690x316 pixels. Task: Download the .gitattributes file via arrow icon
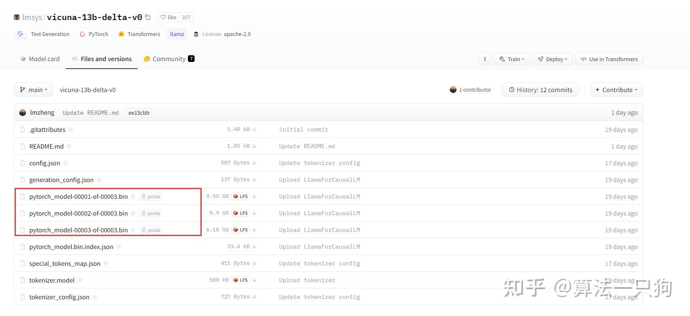tap(254, 129)
